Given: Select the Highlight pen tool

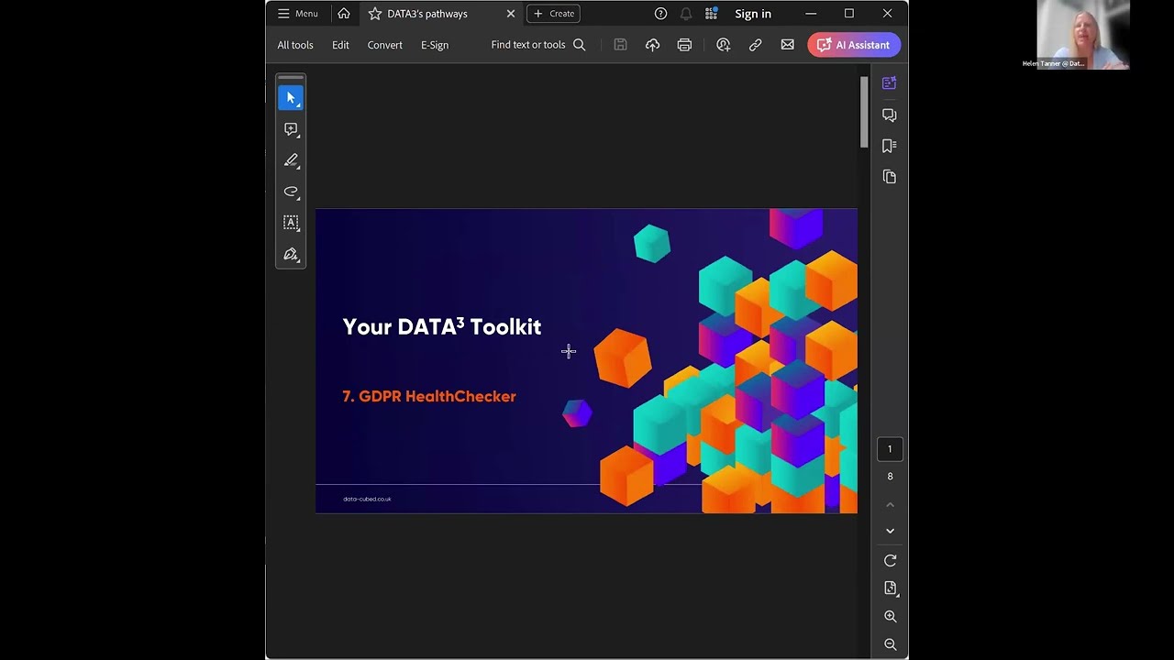Looking at the screenshot, I should click(291, 160).
